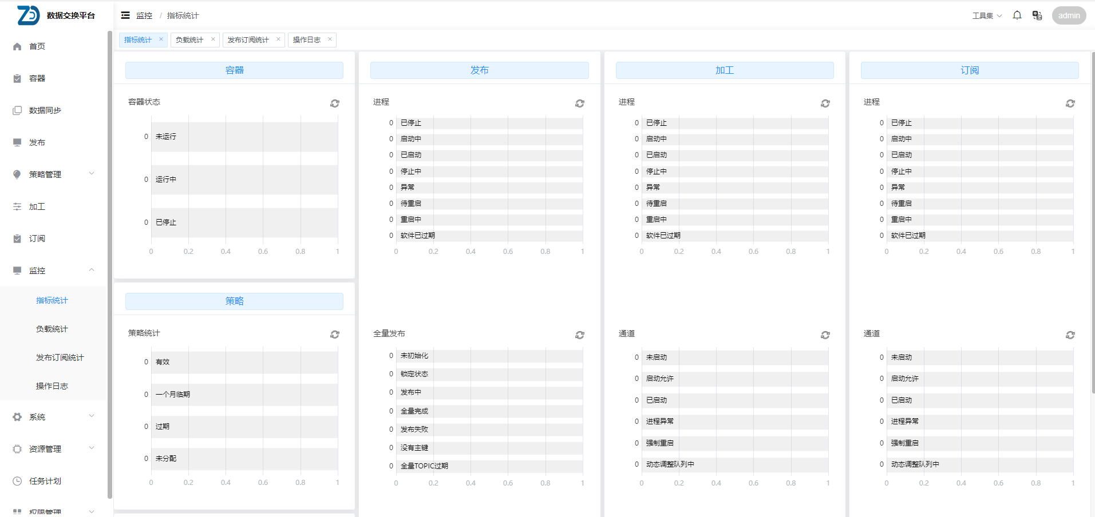Screen dimensions: 1095x517
Task: Open the 工具集 dropdown
Action: coord(986,15)
